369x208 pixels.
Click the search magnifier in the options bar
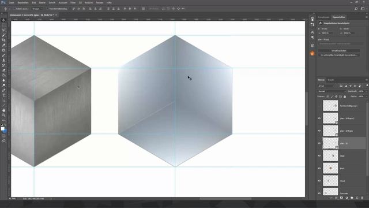point(356,9)
